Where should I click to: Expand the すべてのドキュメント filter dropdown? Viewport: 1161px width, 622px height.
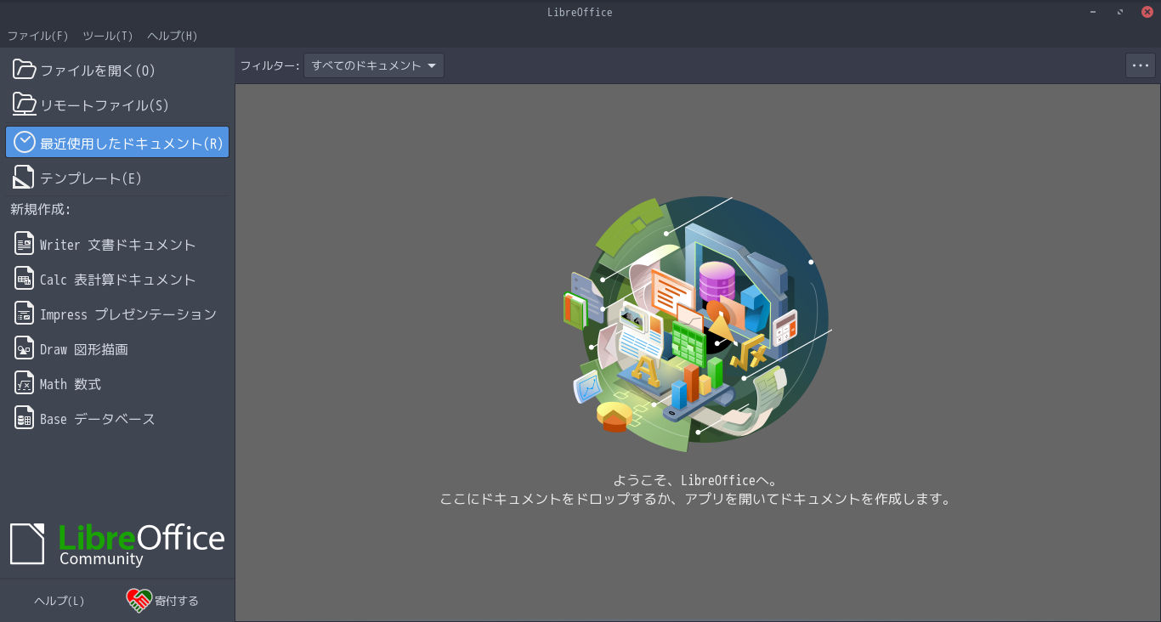(374, 65)
